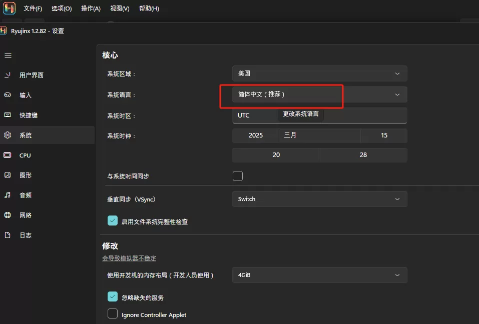Select the 系统 settings page
This screenshot has height=324, width=479.
[48, 135]
